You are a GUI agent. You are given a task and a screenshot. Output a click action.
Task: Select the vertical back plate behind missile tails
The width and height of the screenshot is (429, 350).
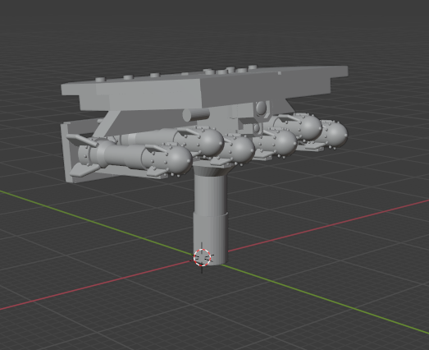pyautogui.click(x=69, y=152)
